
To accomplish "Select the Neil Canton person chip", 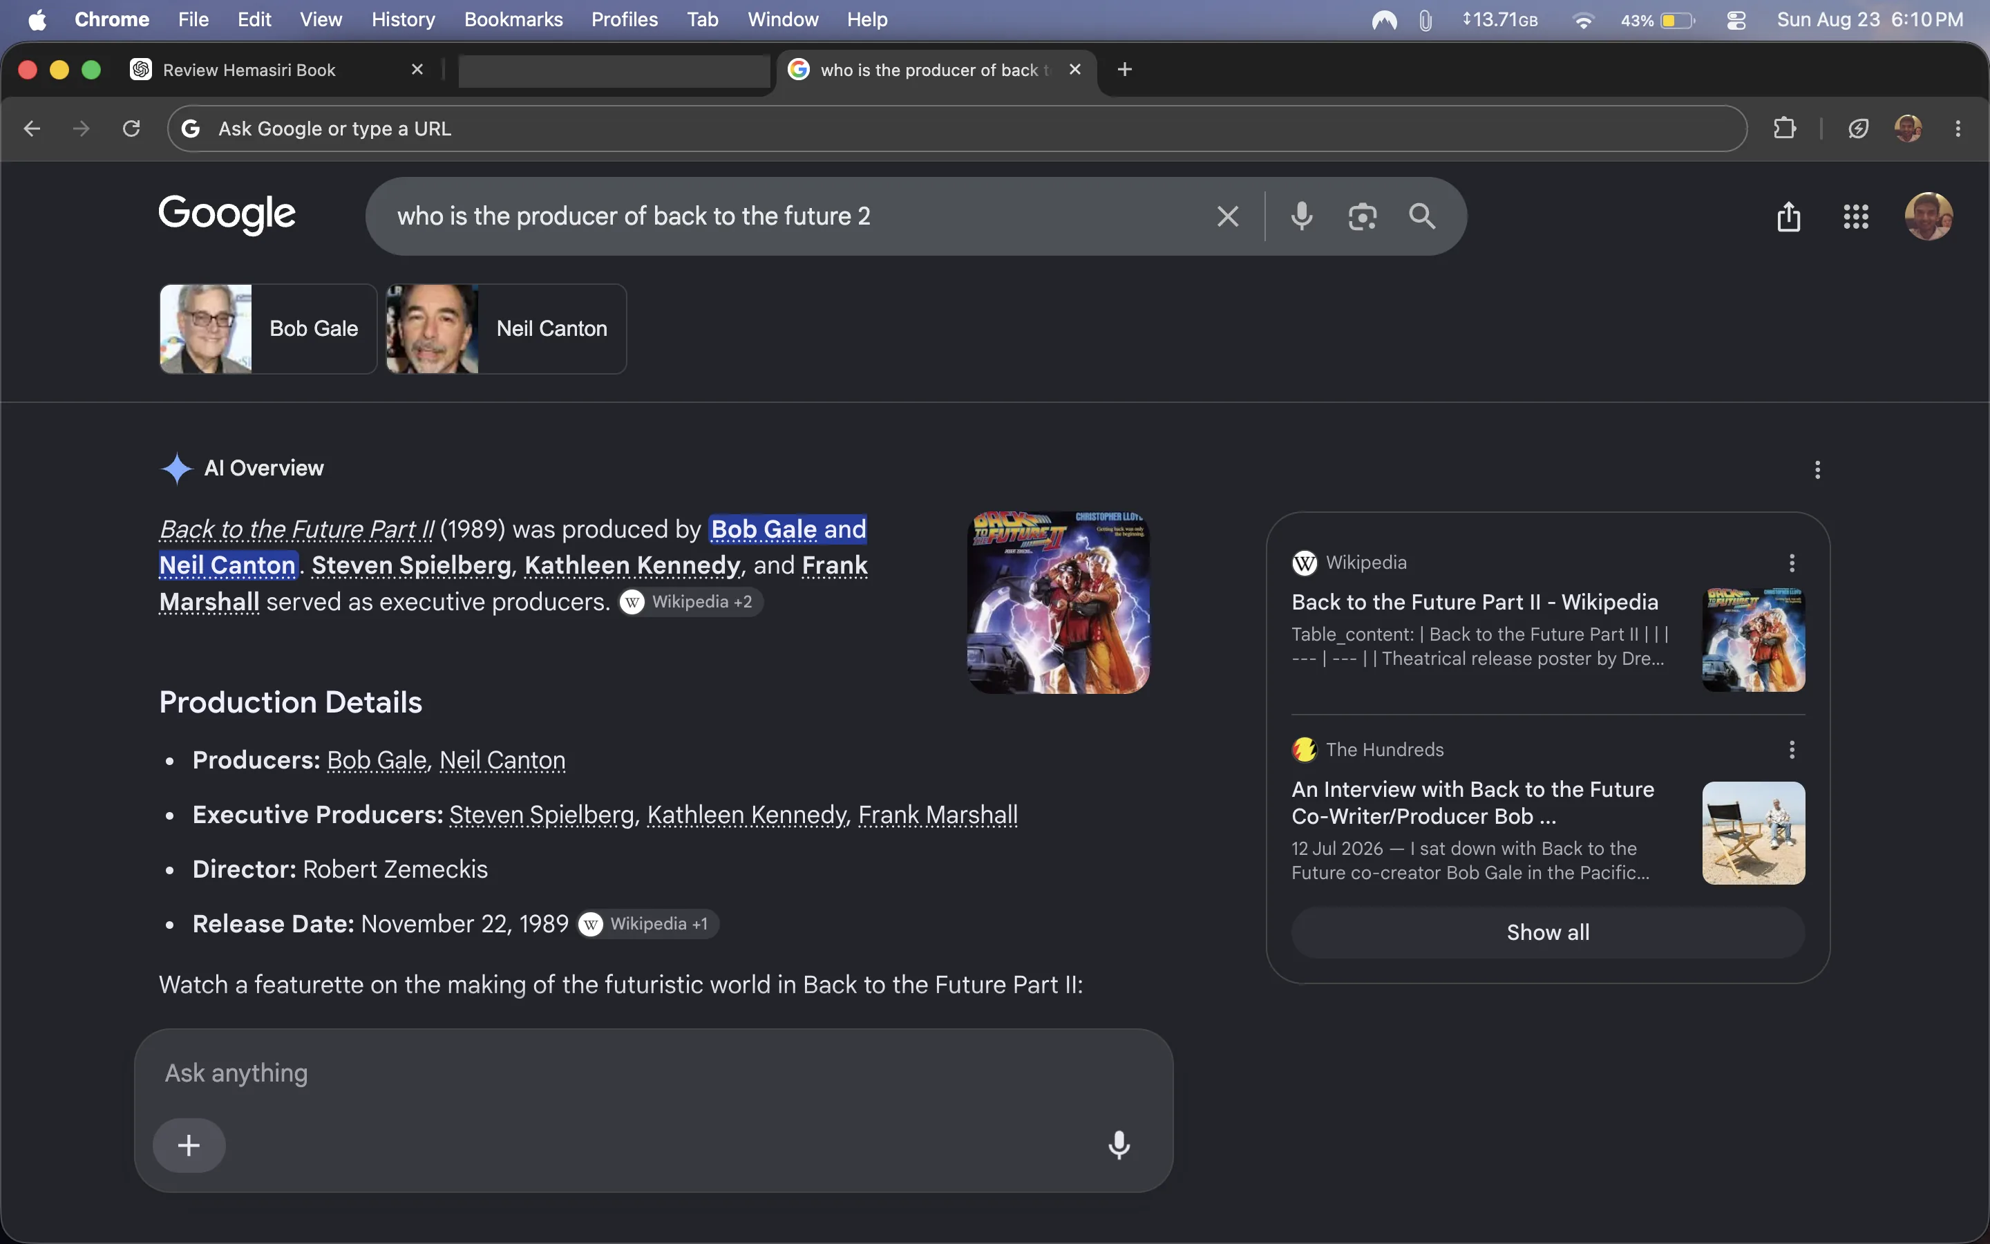I will pos(506,329).
